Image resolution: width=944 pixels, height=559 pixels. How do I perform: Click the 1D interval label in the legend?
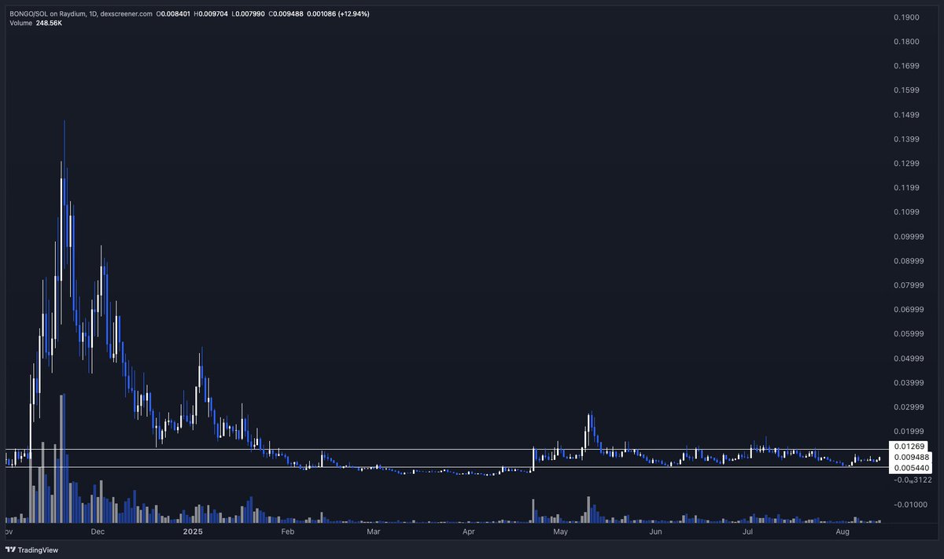click(92, 13)
